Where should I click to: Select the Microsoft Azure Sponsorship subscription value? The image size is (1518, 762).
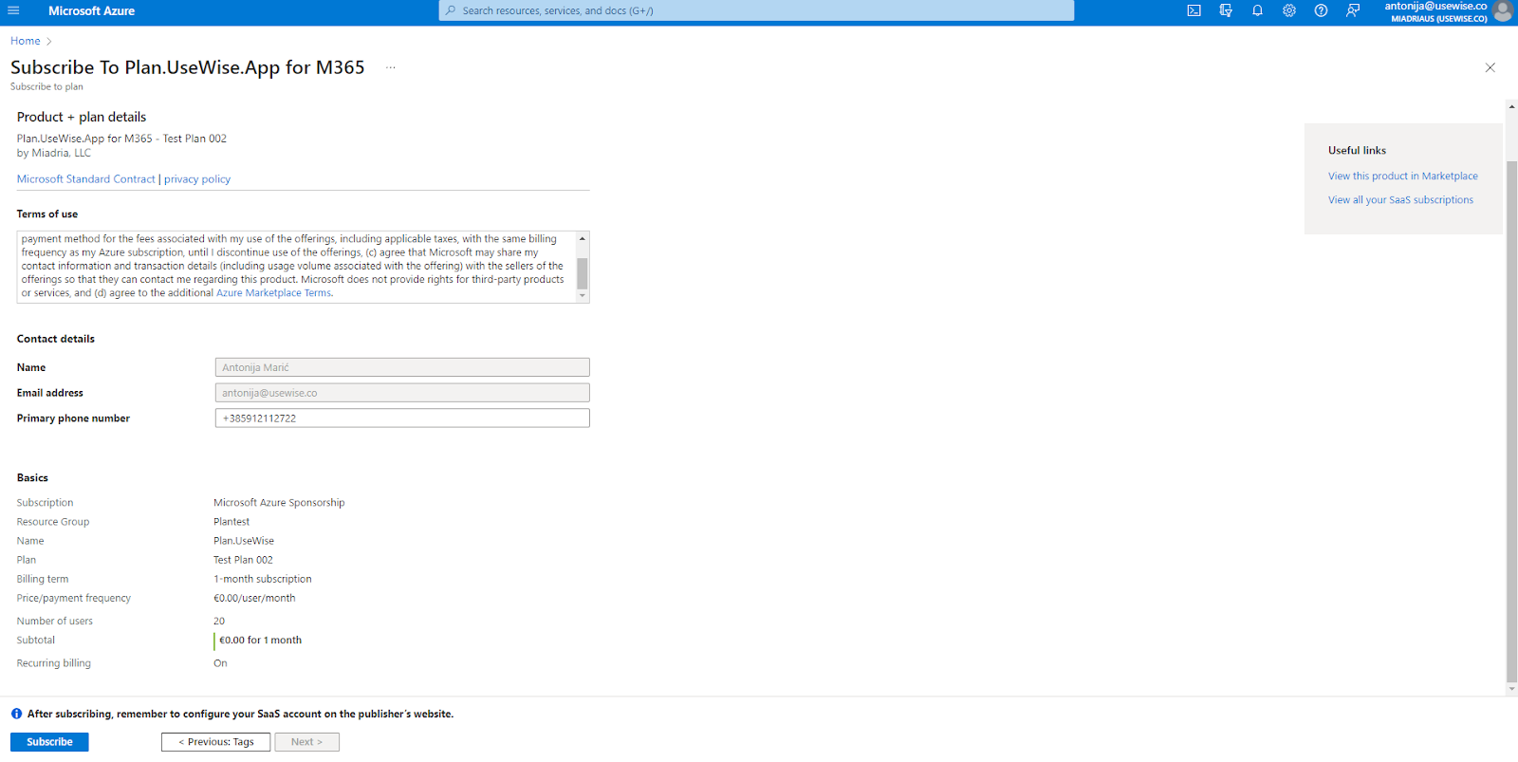(279, 503)
